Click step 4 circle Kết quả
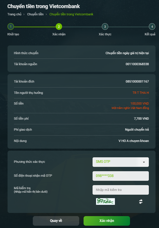Image resolution: width=159 pixels, height=228 pixels. [x=152, y=27]
